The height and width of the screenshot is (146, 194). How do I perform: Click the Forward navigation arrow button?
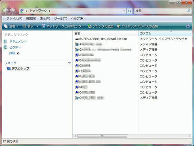13,11
